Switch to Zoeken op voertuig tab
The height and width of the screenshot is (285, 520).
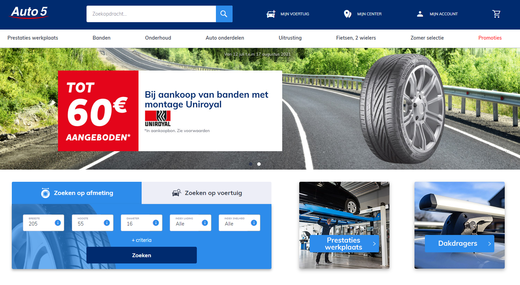[x=207, y=193]
